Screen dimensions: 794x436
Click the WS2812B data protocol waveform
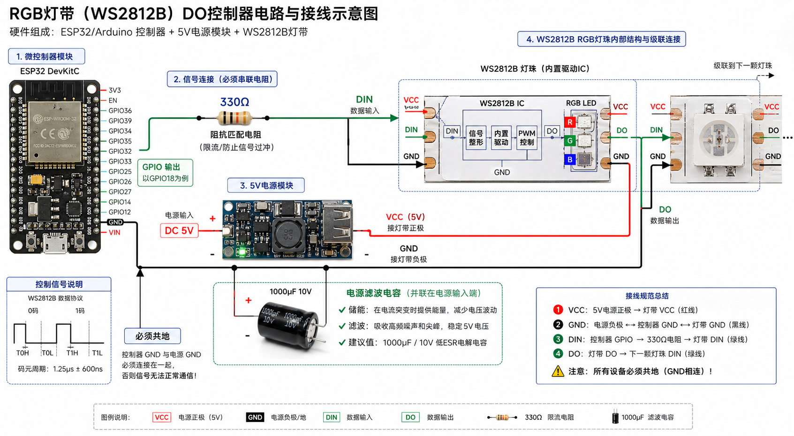[x=59, y=333]
